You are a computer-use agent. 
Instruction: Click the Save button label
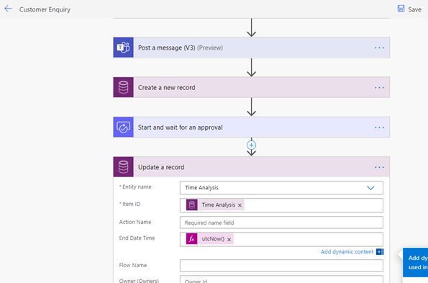414,9
